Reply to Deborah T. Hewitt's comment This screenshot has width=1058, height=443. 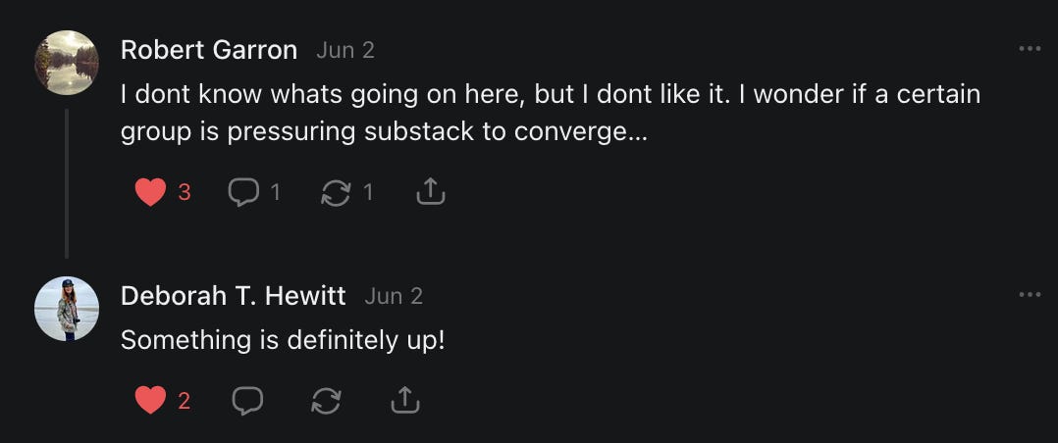[246, 400]
